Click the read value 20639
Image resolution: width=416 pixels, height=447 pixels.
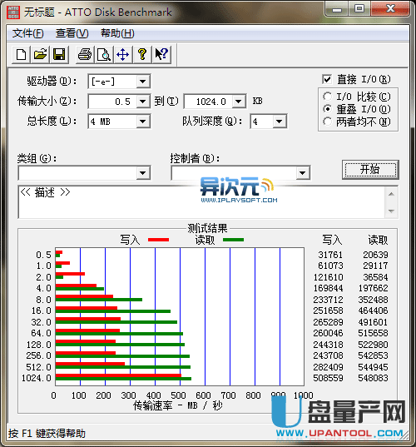(x=375, y=255)
